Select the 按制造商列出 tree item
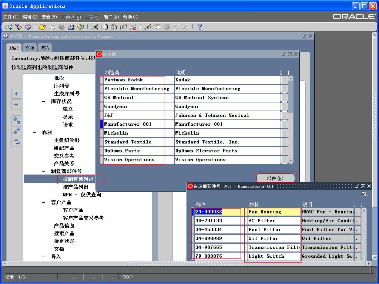379x284 pixels. coord(78,179)
